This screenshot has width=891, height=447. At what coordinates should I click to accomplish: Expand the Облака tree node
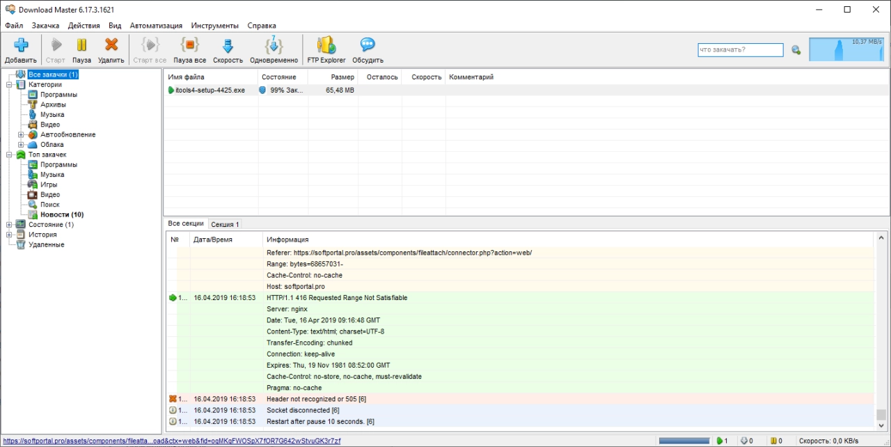pos(21,144)
